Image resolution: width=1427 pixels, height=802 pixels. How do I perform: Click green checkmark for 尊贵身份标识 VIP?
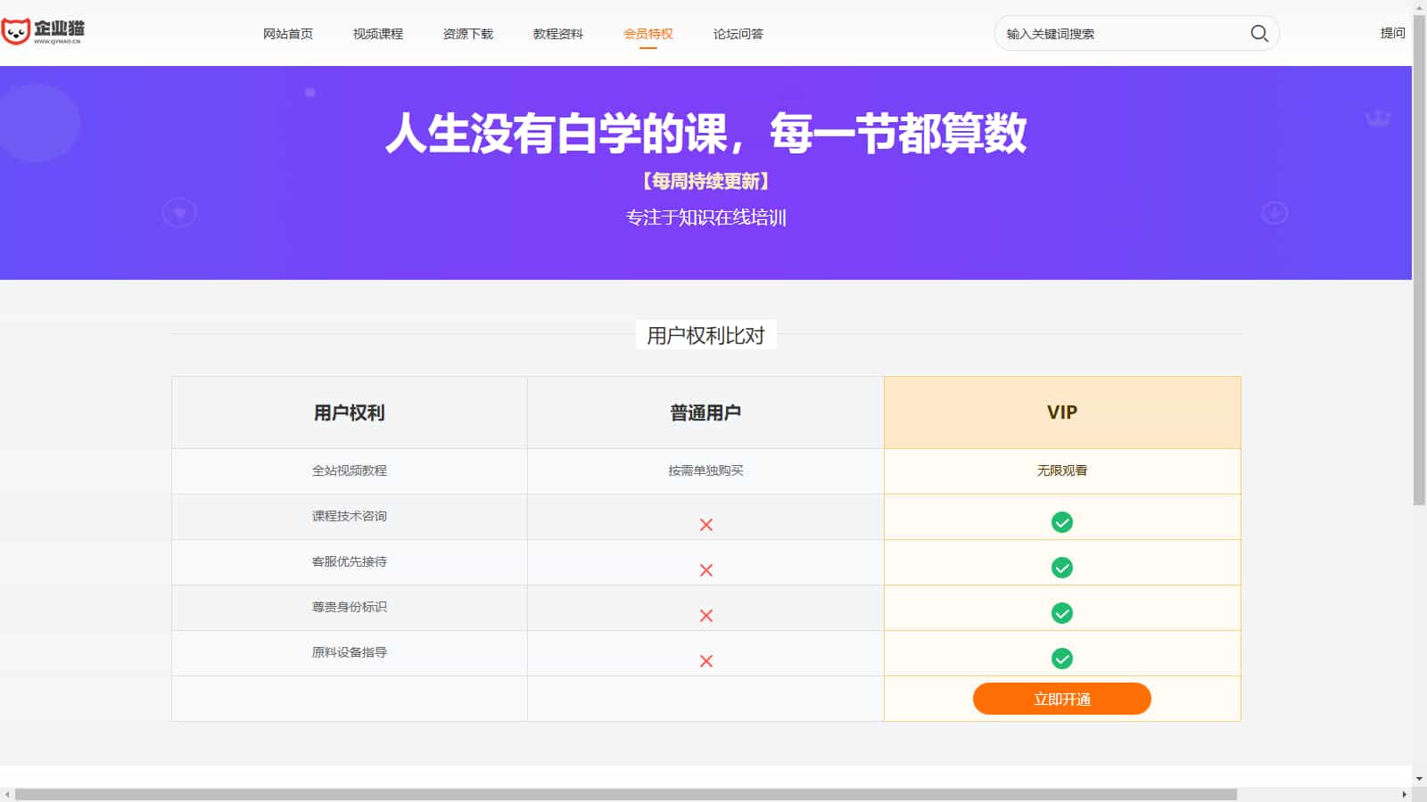pos(1061,613)
